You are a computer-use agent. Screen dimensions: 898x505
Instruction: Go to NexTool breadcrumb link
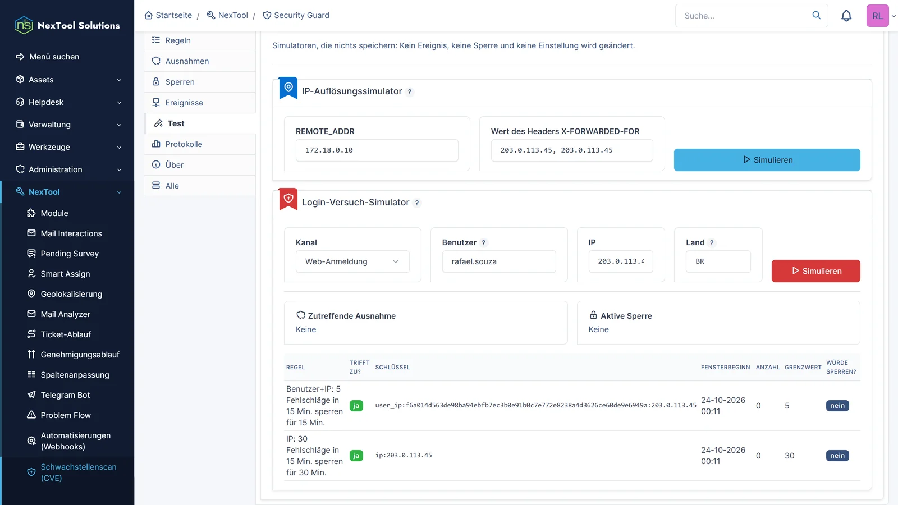(x=227, y=15)
